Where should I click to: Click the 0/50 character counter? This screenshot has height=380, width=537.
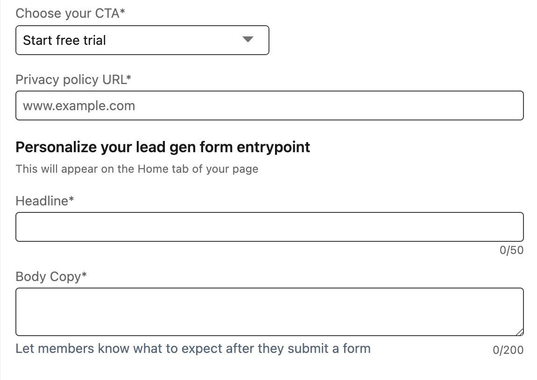512,250
